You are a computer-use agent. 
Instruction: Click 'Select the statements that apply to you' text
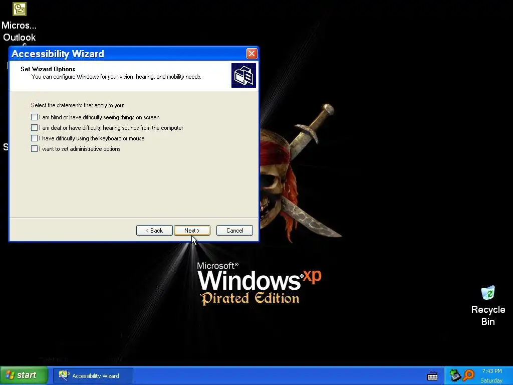tap(78, 105)
